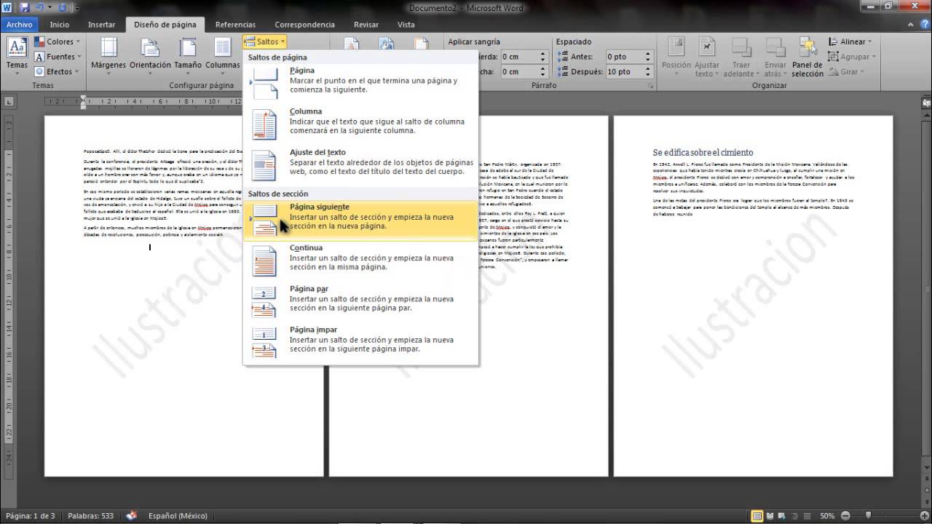932x524 pixels.
Task: Open the Posición dropdown
Action: pos(676,56)
